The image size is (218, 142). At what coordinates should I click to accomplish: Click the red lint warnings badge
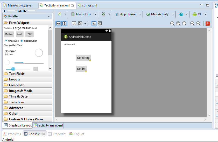207,24
